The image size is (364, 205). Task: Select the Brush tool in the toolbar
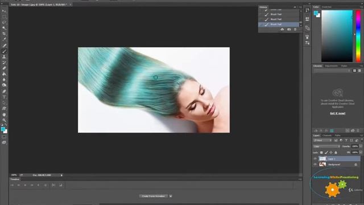4,51
